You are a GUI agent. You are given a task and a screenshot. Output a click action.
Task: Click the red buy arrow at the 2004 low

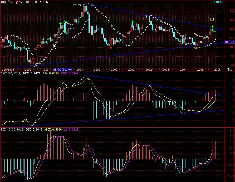pos(181,44)
